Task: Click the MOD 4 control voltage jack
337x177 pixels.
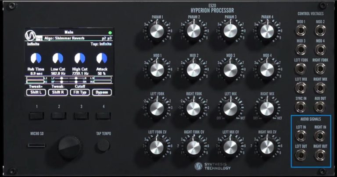Action: click(320, 50)
